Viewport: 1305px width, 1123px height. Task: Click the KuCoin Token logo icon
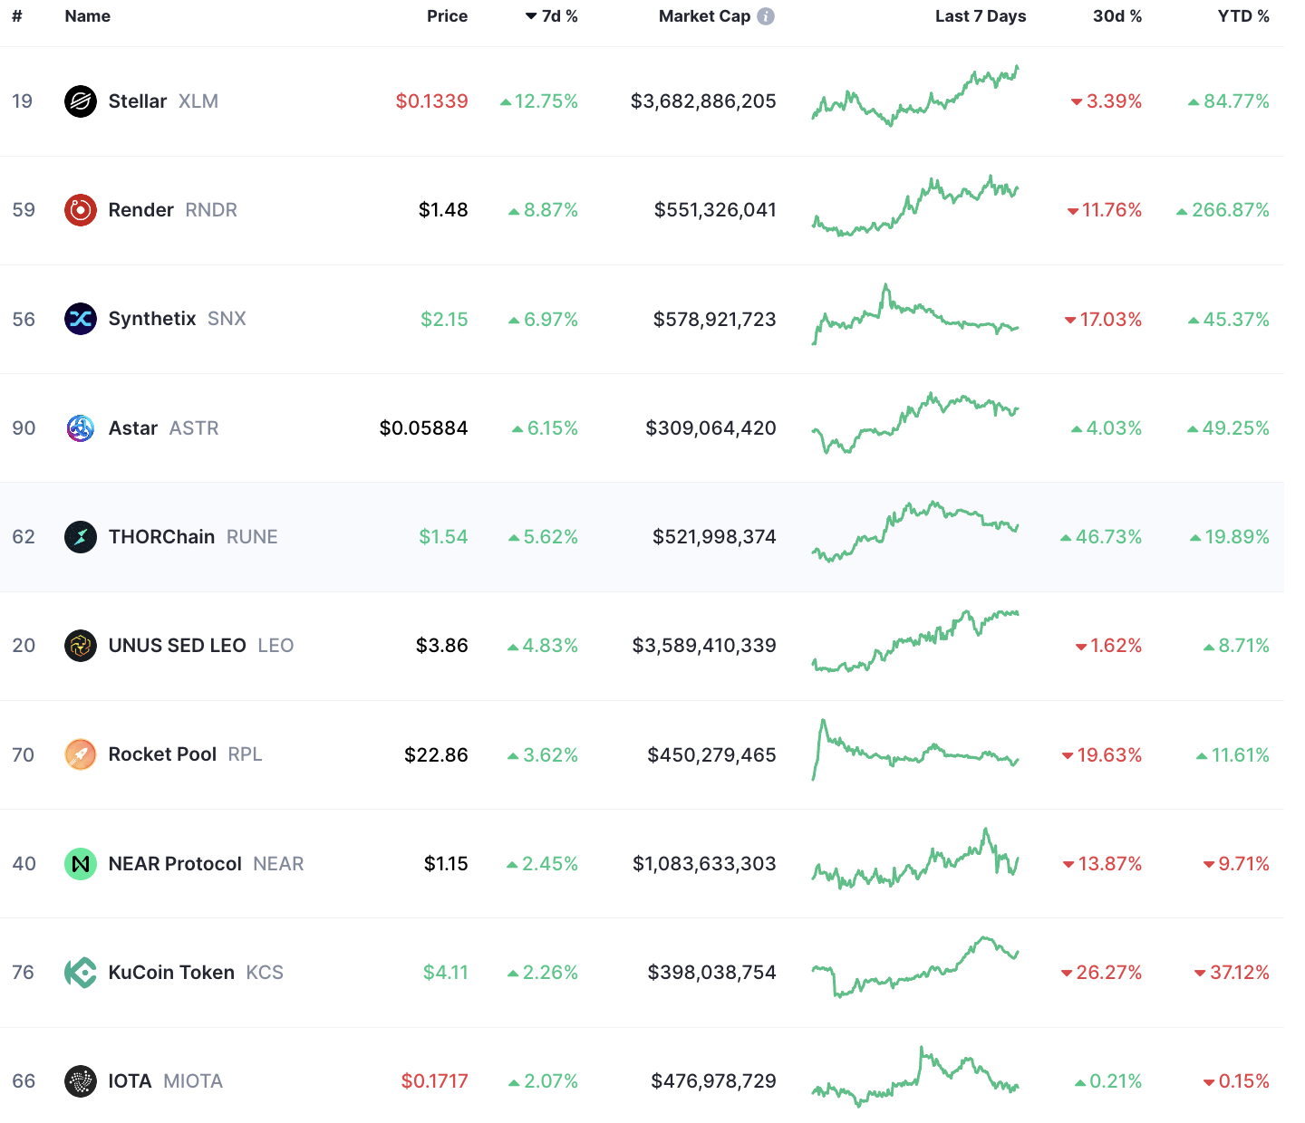(81, 973)
